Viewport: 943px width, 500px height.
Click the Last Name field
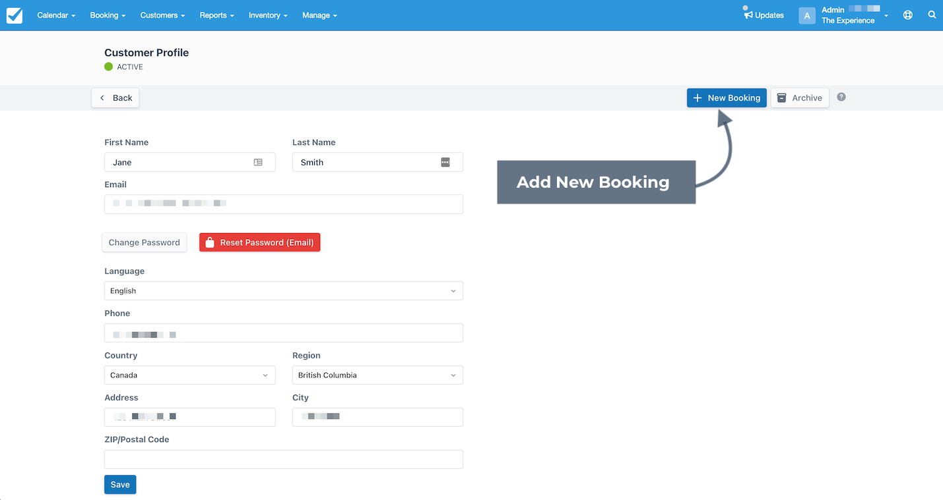[377, 162]
